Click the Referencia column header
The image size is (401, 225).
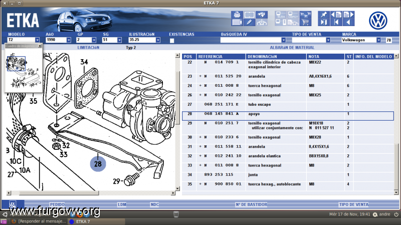[221, 57]
